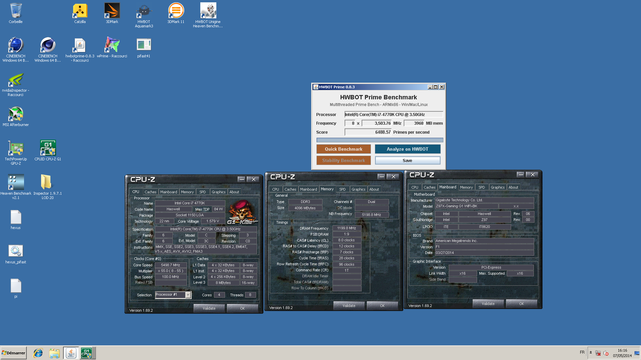Open MSI Afterburner desktop shortcut
The image size is (641, 360).
(16, 117)
